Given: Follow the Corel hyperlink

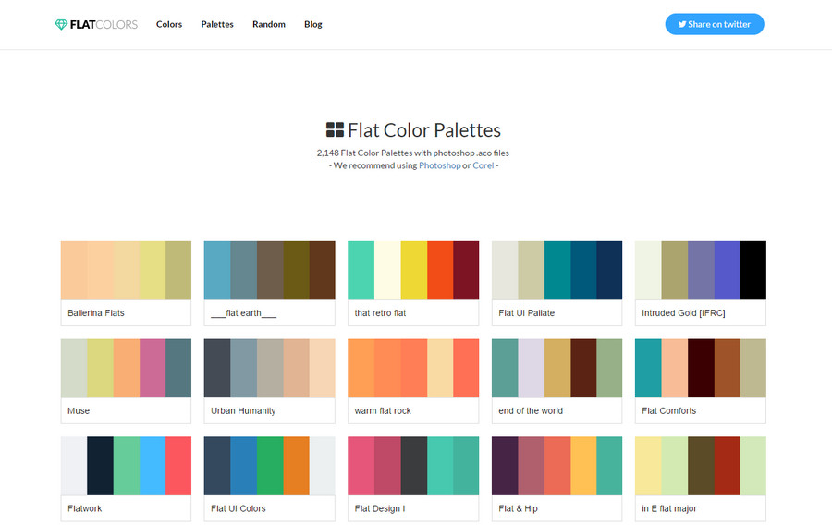Looking at the screenshot, I should (x=483, y=165).
